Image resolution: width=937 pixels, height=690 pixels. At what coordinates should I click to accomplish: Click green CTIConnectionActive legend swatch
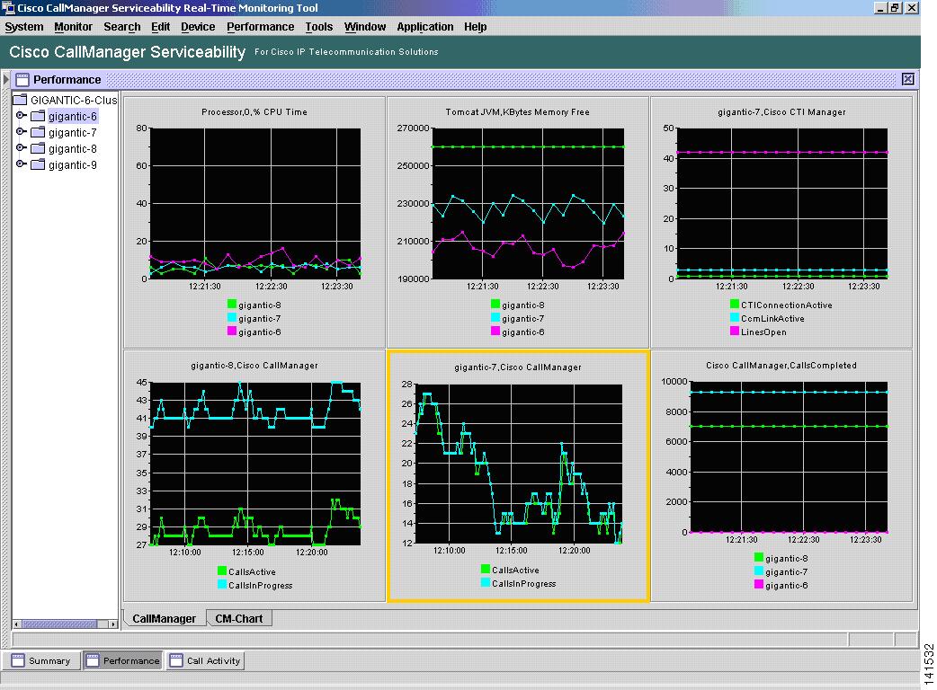coord(735,304)
